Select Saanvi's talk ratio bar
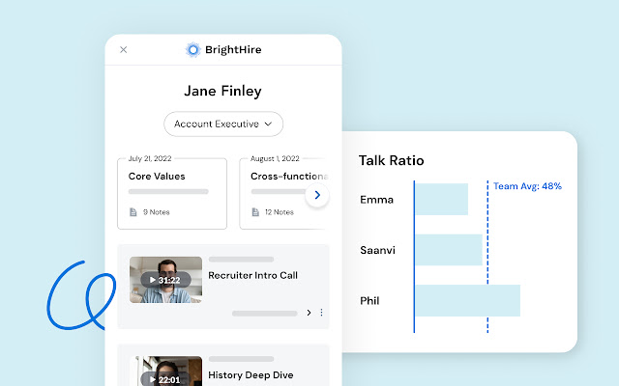Screen dimensions: 619x386 pyautogui.click(x=449, y=250)
